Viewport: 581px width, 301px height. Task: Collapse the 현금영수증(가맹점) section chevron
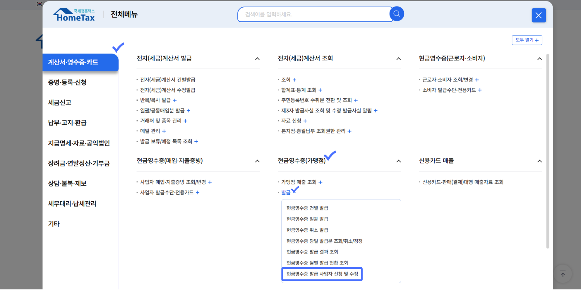(x=399, y=161)
